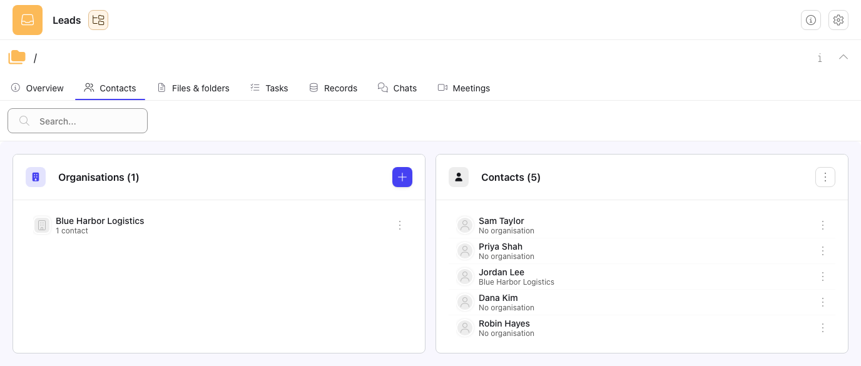Image resolution: width=861 pixels, height=366 pixels.
Task: Go to the Tasks tab
Action: tap(269, 88)
